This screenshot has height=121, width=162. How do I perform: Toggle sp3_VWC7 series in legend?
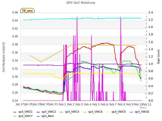pos(23,116)
